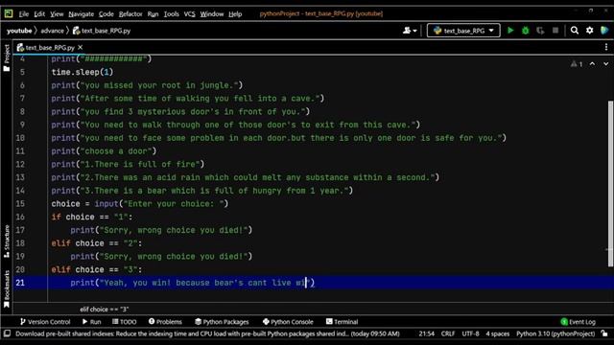Expand the text_base_RPG run configuration dropdown
The image size is (614, 345).
pyautogui.click(x=463, y=31)
